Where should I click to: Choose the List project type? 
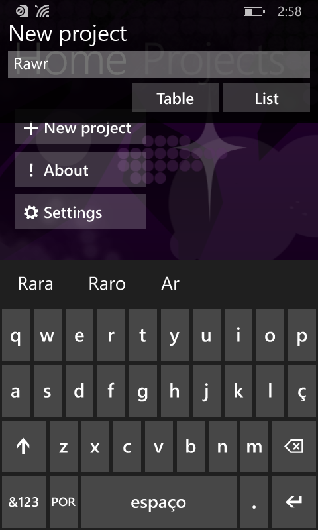coord(266,97)
